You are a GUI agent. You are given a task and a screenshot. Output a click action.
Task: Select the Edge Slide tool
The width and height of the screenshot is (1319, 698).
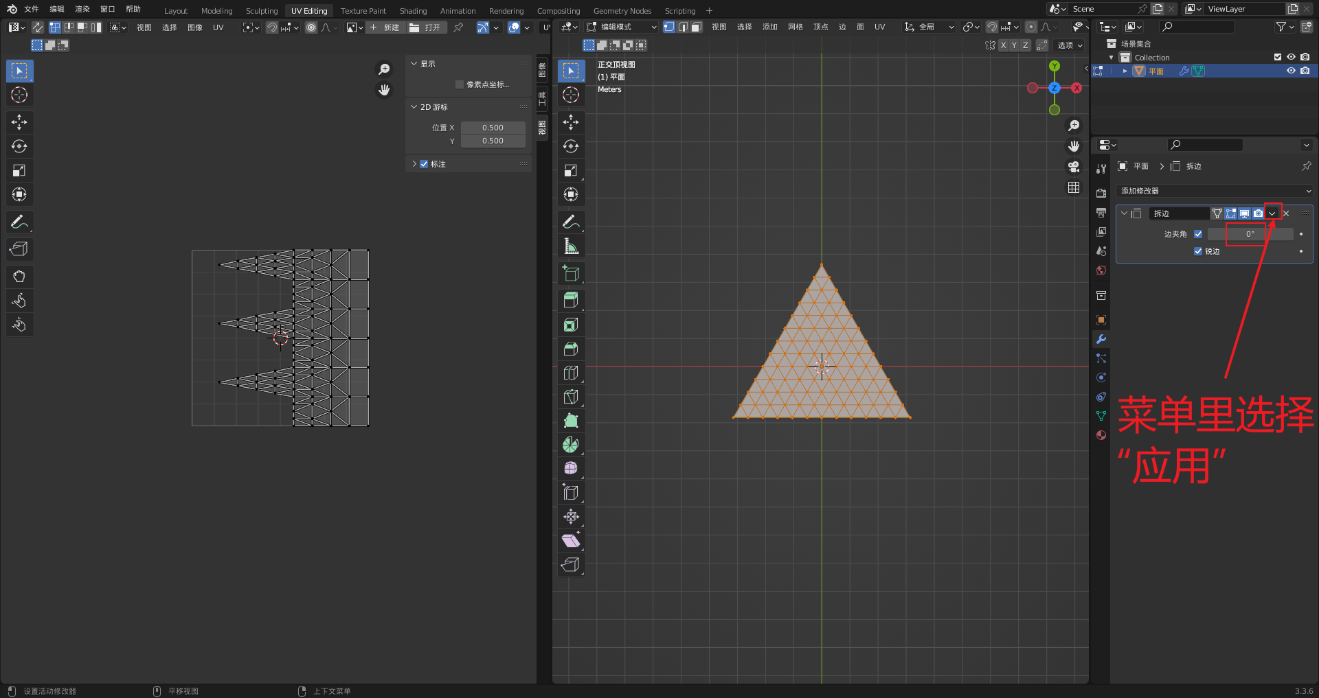571,492
